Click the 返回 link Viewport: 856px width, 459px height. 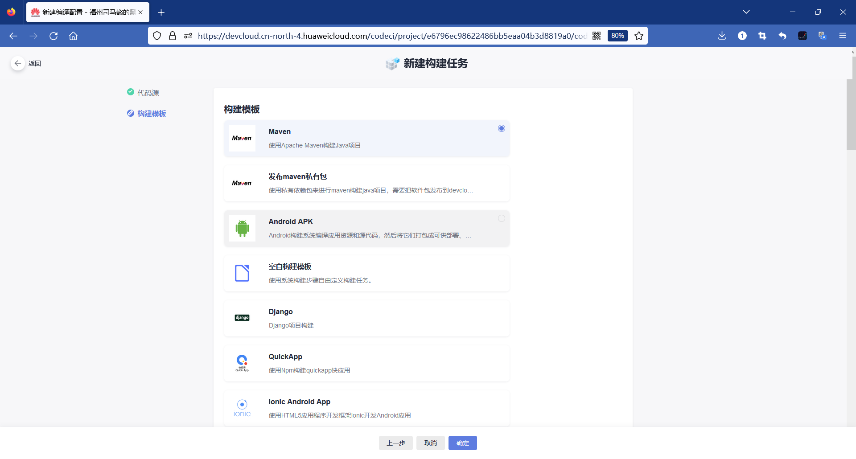(x=35, y=63)
